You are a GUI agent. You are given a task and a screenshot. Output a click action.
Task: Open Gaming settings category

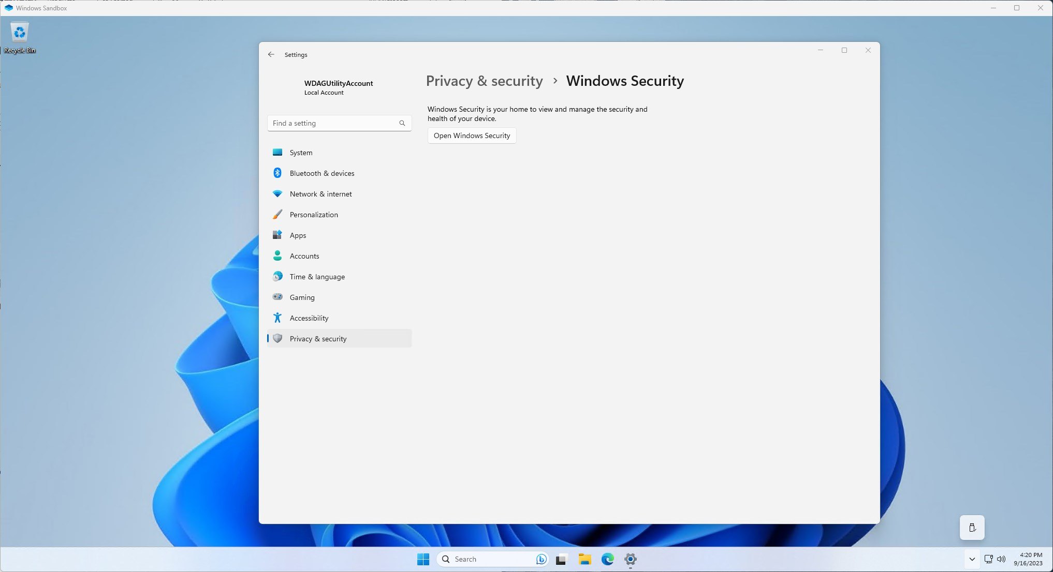click(x=340, y=297)
